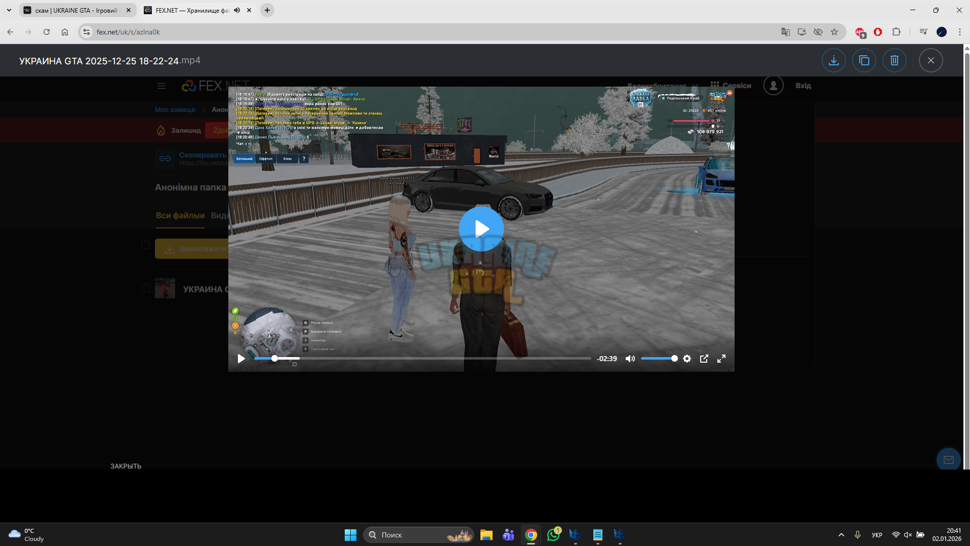The width and height of the screenshot is (970, 546).
Task: Open the FEX.NET hamburger menu
Action: tap(161, 86)
